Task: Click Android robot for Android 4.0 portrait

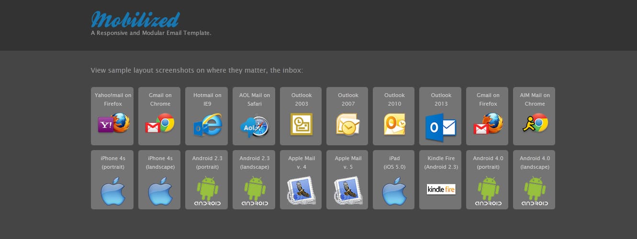Action: [x=488, y=191]
